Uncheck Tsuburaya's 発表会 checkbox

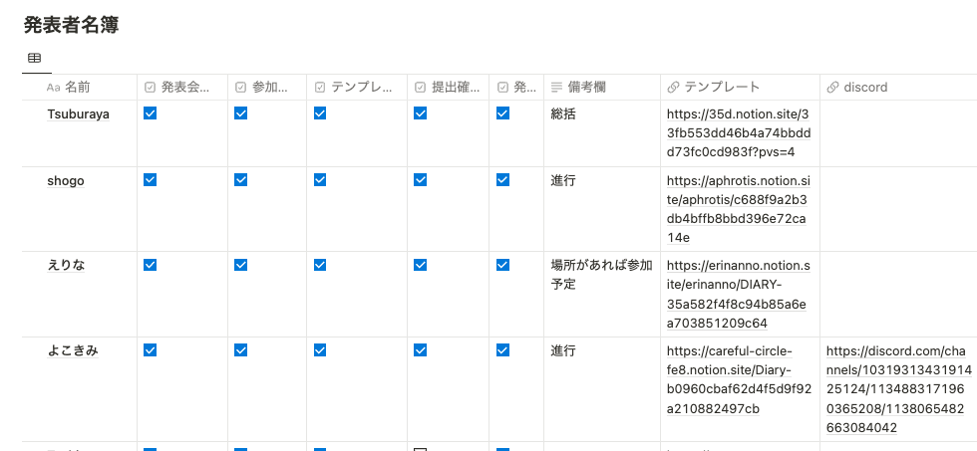click(151, 113)
